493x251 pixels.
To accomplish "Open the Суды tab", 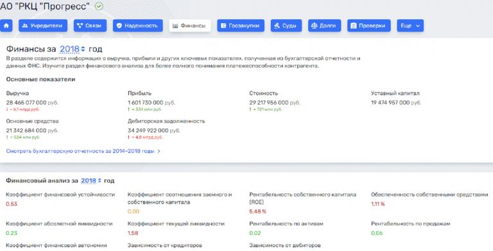I will 286,26.
